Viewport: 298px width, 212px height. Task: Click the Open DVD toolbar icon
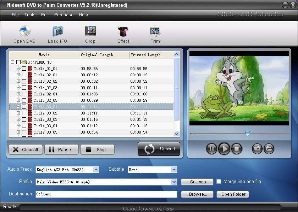pos(25,31)
